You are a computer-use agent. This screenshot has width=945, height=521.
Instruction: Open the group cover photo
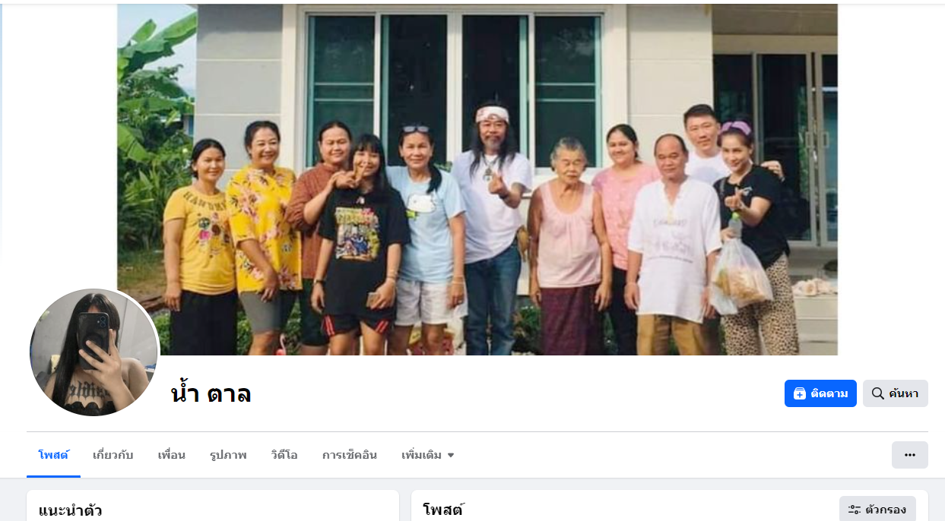point(477,179)
